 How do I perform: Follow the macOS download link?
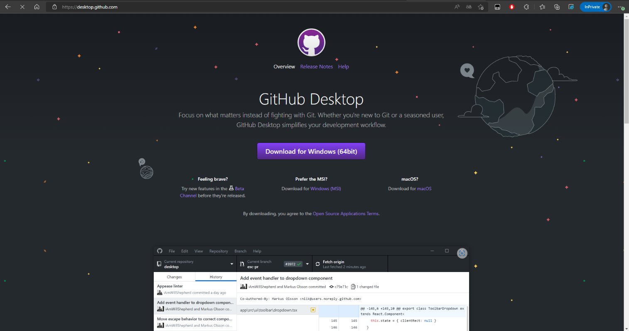[424, 189]
